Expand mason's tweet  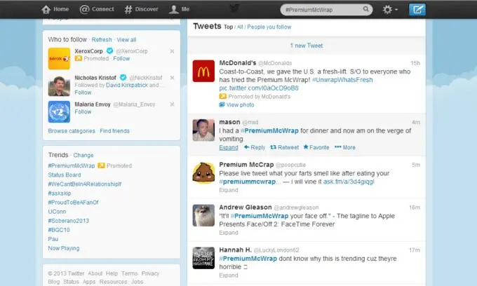coord(229,147)
